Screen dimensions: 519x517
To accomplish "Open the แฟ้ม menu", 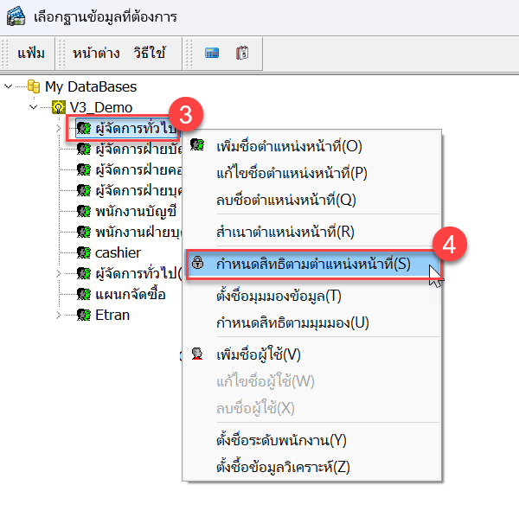I will tap(31, 54).
